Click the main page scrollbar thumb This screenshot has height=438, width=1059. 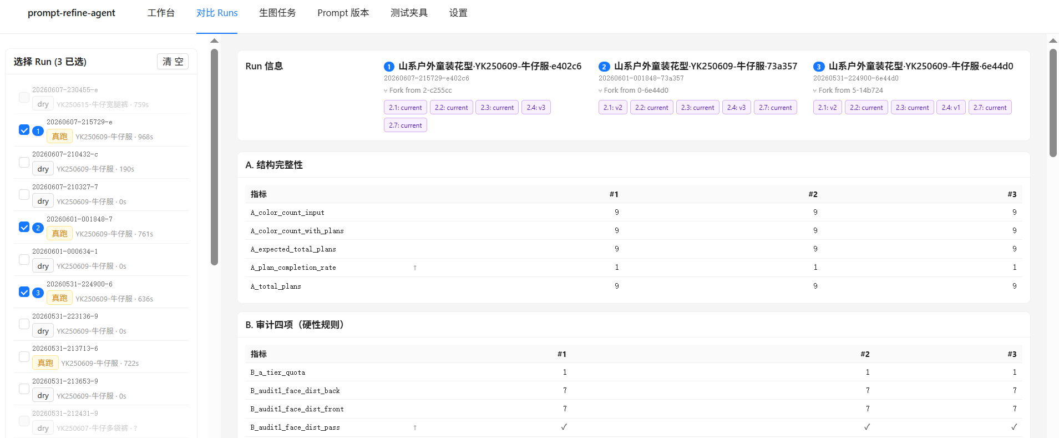1053,103
